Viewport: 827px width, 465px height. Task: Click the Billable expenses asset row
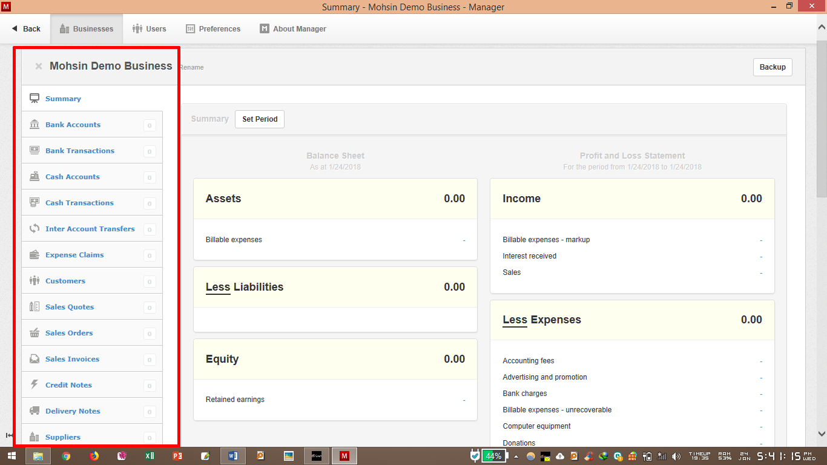click(x=335, y=240)
